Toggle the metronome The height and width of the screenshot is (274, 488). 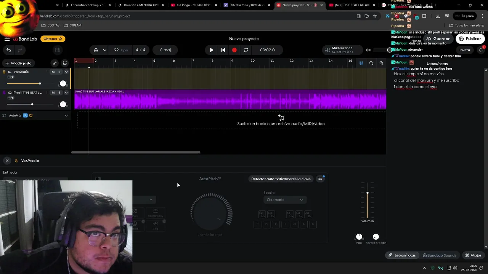(x=96, y=50)
